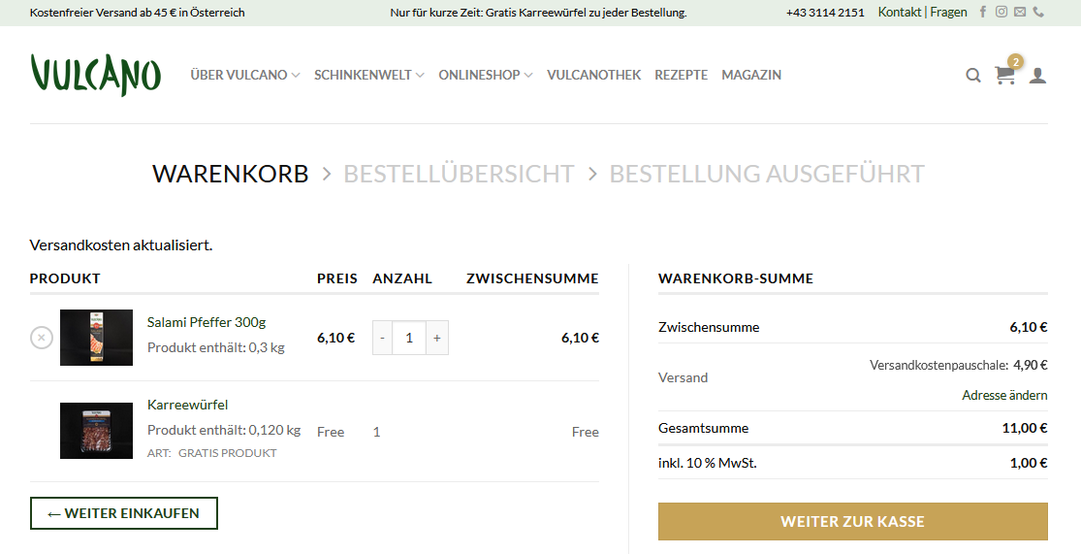Open the Vulcanothek menu item
Viewport: 1081px width, 554px height.
[593, 75]
